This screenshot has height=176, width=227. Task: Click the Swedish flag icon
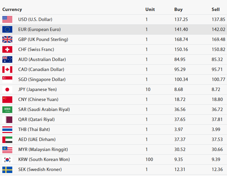click(x=7, y=169)
